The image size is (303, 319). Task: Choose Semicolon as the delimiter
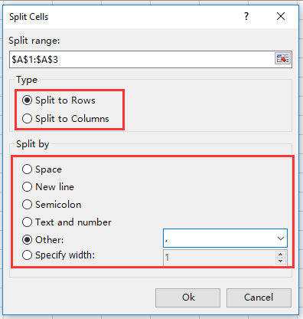51,205
